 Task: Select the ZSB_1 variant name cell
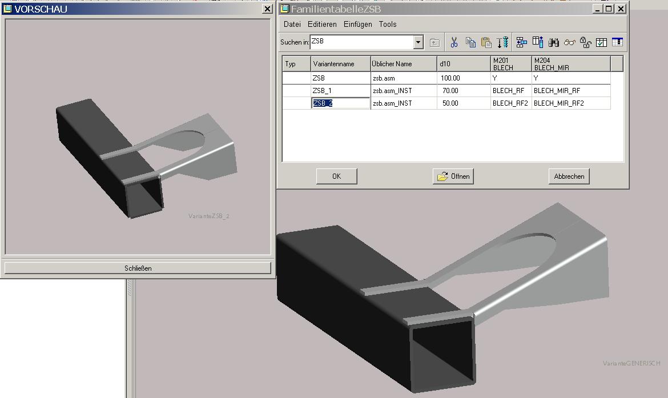tap(340, 91)
